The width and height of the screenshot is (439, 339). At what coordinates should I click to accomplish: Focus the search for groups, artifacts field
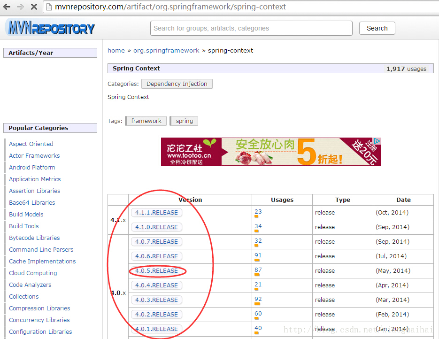[251, 28]
